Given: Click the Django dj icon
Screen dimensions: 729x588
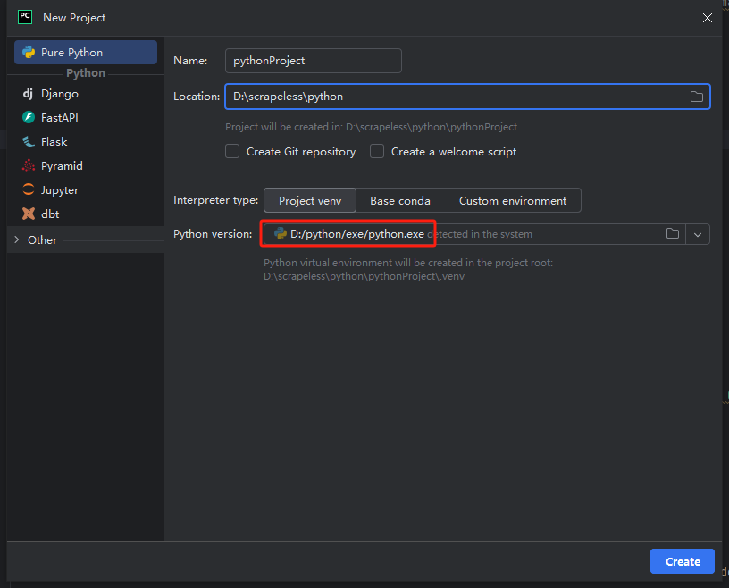Looking at the screenshot, I should [29, 94].
